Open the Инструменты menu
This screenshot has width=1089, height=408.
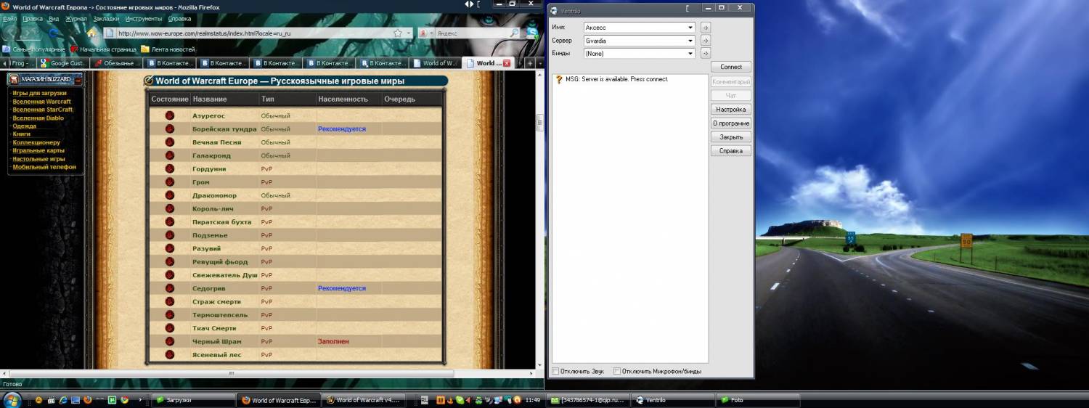[144, 19]
